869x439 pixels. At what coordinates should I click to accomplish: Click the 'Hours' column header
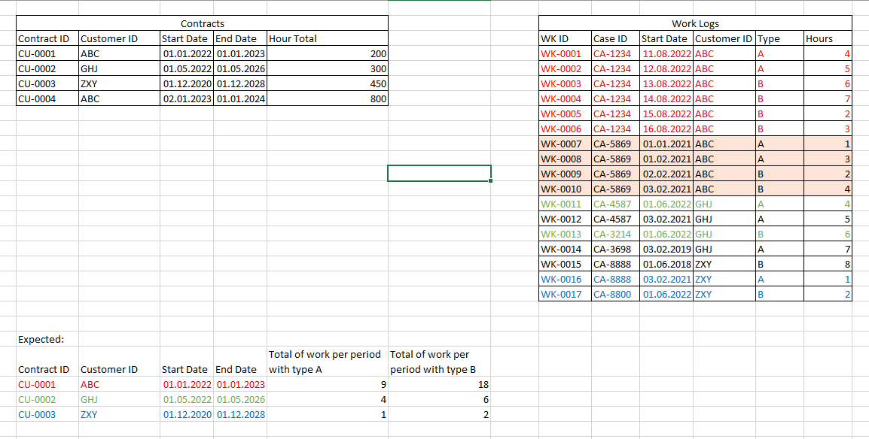tap(828, 38)
